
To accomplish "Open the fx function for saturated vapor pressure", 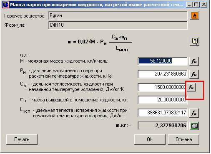I will tap(194, 74).
